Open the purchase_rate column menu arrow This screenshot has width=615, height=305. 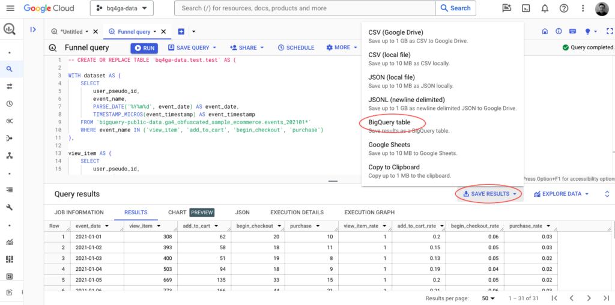[x=548, y=226]
